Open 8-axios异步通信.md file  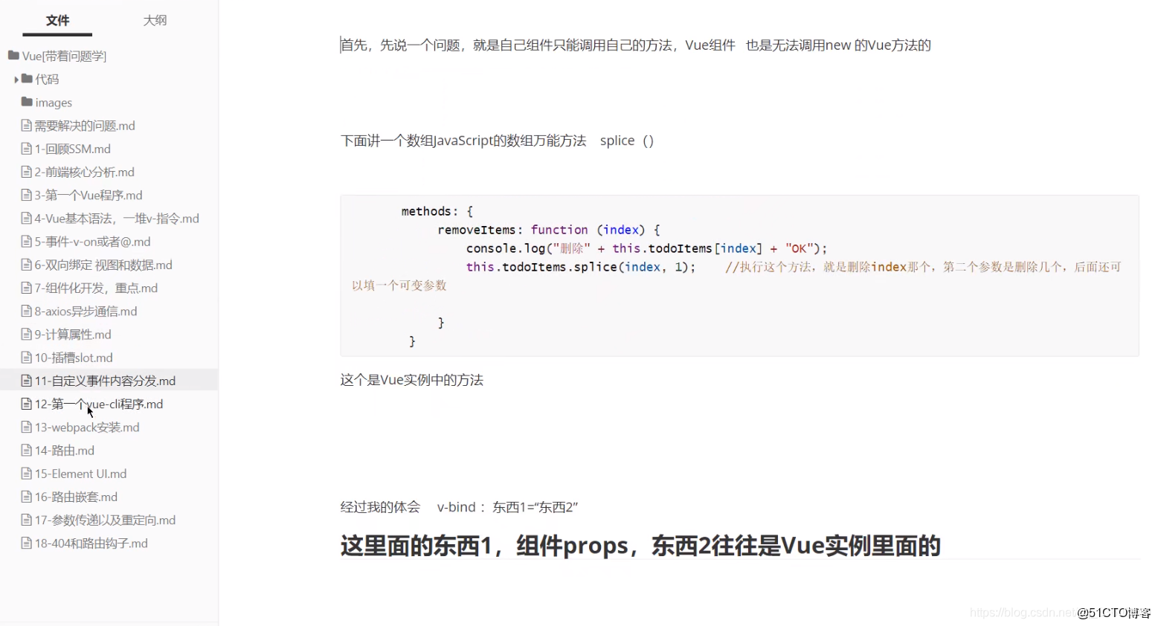[86, 311]
